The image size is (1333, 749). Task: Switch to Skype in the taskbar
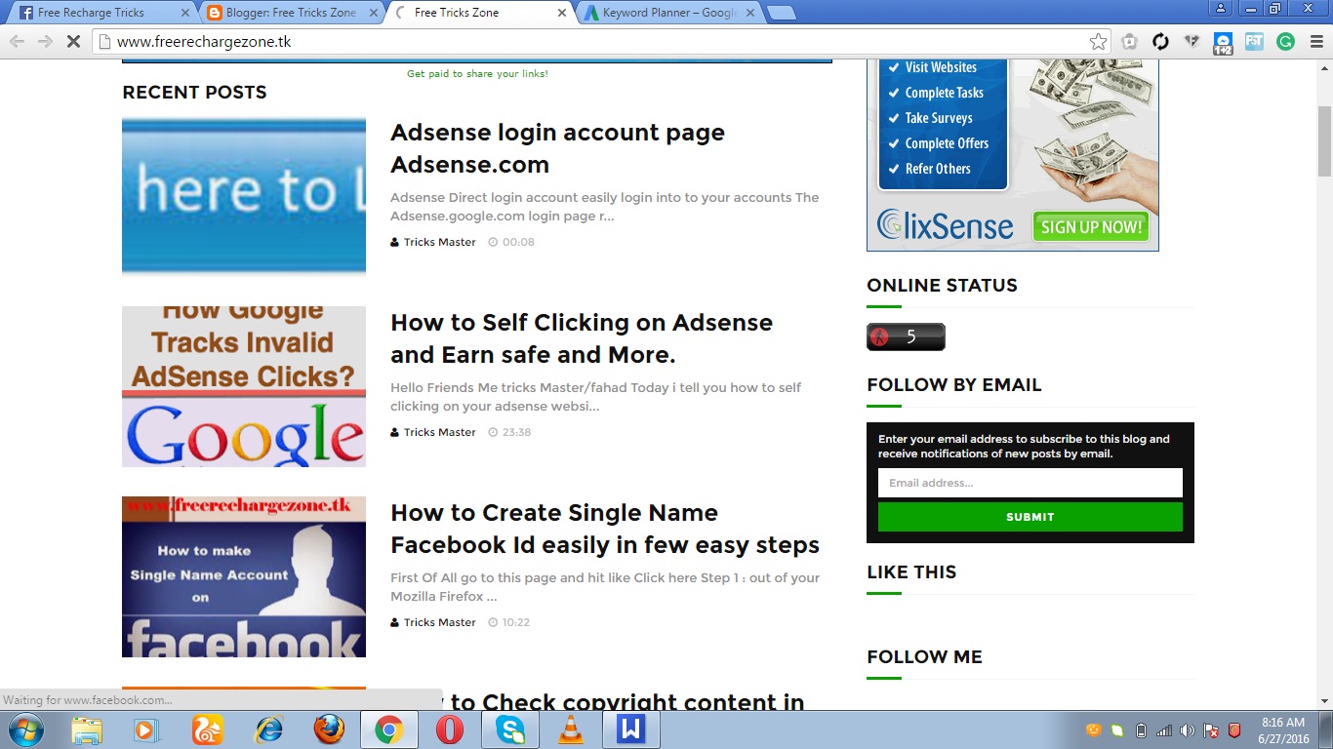coord(510,729)
